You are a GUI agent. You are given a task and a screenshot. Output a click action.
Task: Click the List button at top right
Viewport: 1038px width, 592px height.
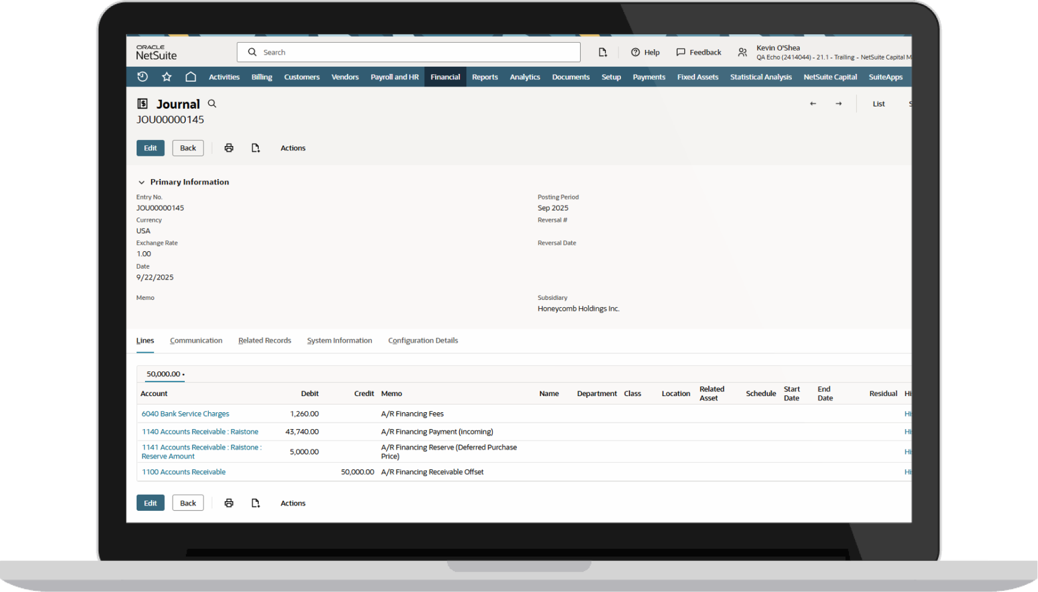tap(879, 103)
